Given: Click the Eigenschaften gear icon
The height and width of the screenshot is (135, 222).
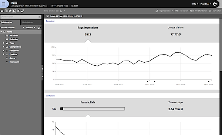Looking at the screenshot, I should (x=157, y=11).
